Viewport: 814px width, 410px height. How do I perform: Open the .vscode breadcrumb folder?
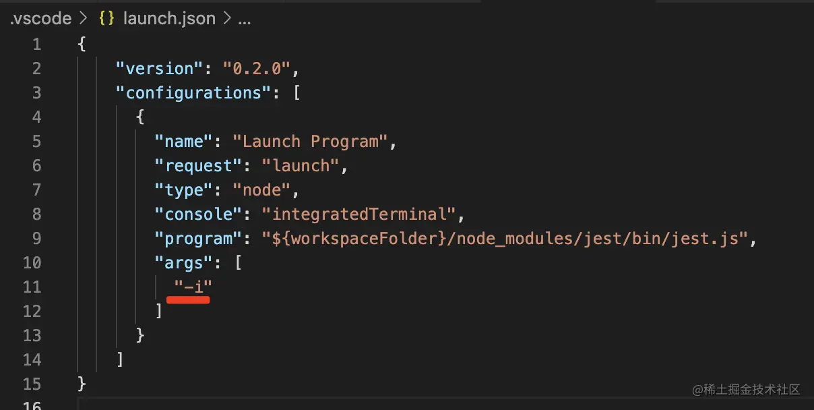click(x=40, y=18)
